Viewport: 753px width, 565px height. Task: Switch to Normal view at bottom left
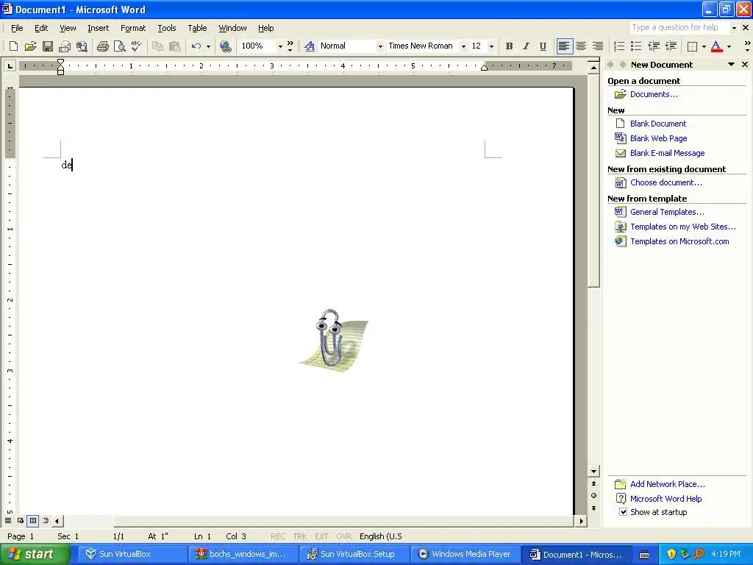(x=8, y=520)
